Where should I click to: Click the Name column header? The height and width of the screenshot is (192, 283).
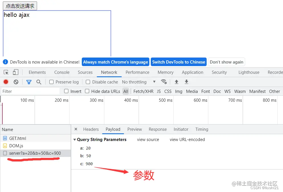36,130
